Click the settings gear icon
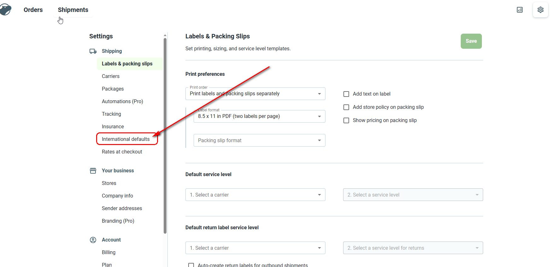 tap(541, 10)
